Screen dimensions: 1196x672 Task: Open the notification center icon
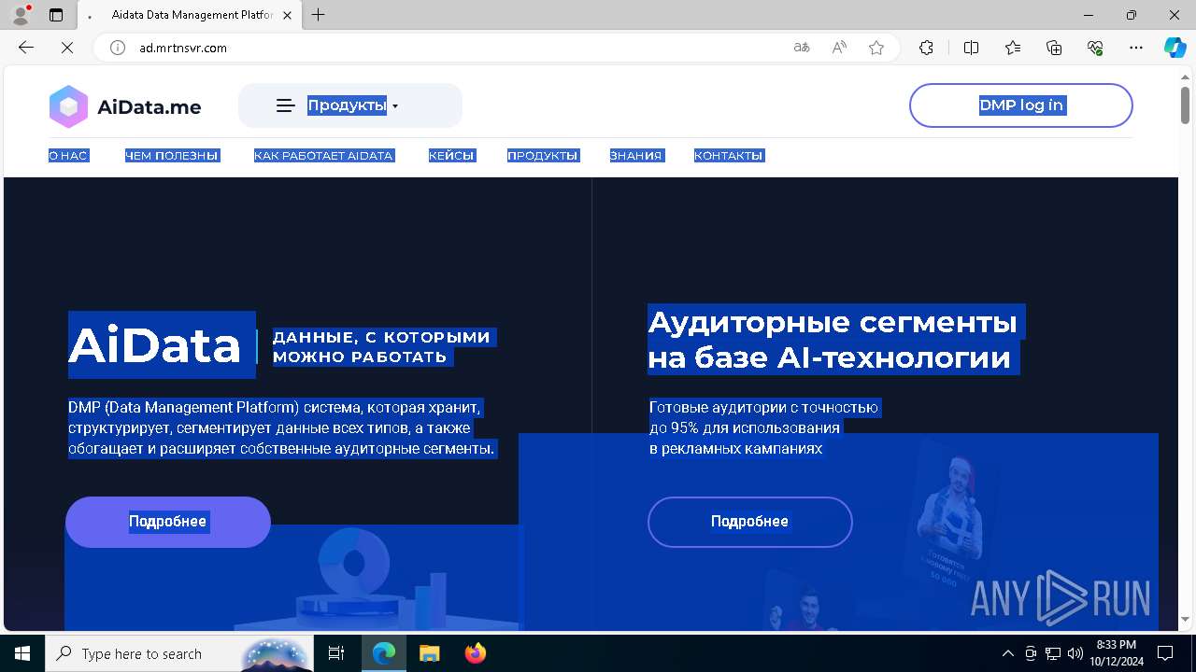tap(1165, 653)
